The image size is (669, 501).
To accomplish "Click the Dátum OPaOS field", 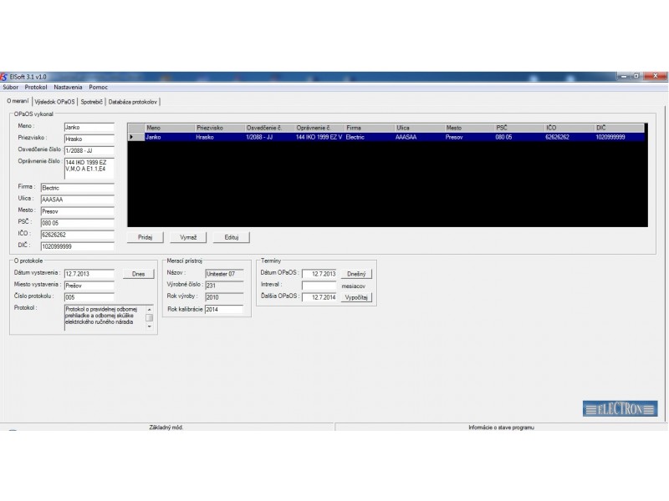I will [319, 274].
